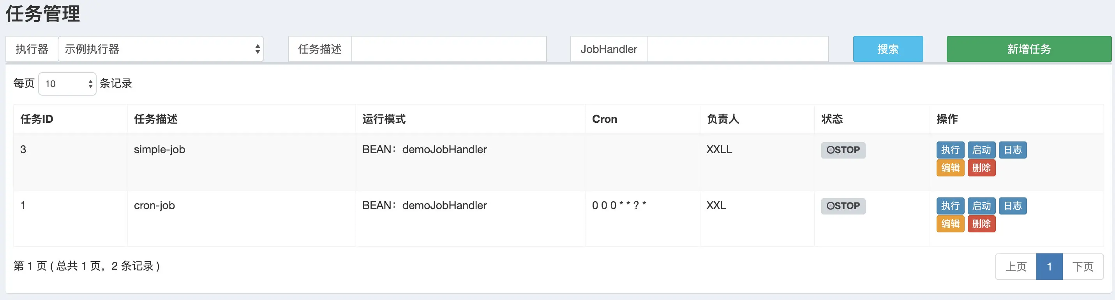Open logs for cron-job
Viewport: 1115px width, 300px height.
pos(1013,206)
